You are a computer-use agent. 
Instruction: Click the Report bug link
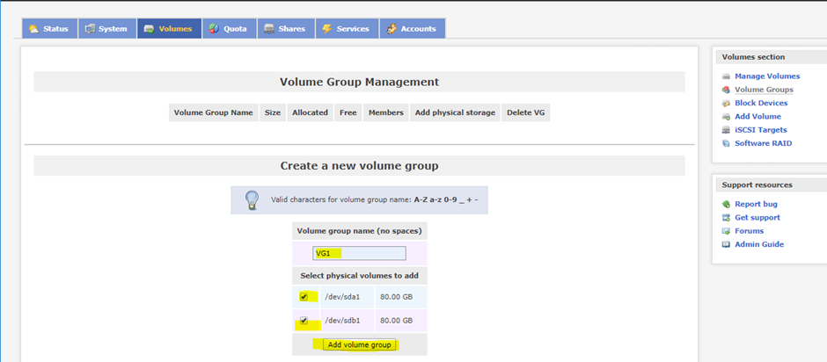point(756,204)
